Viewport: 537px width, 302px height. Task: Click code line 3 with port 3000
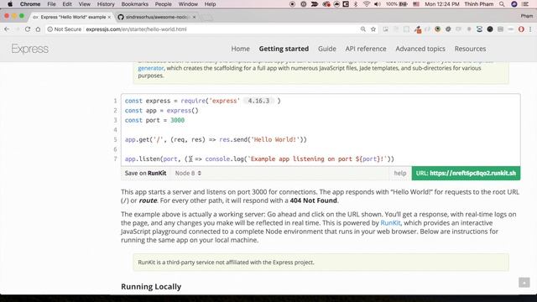(x=154, y=120)
